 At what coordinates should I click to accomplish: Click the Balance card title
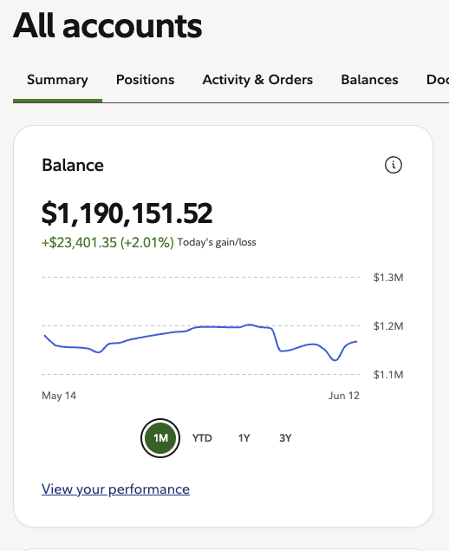[x=73, y=165]
